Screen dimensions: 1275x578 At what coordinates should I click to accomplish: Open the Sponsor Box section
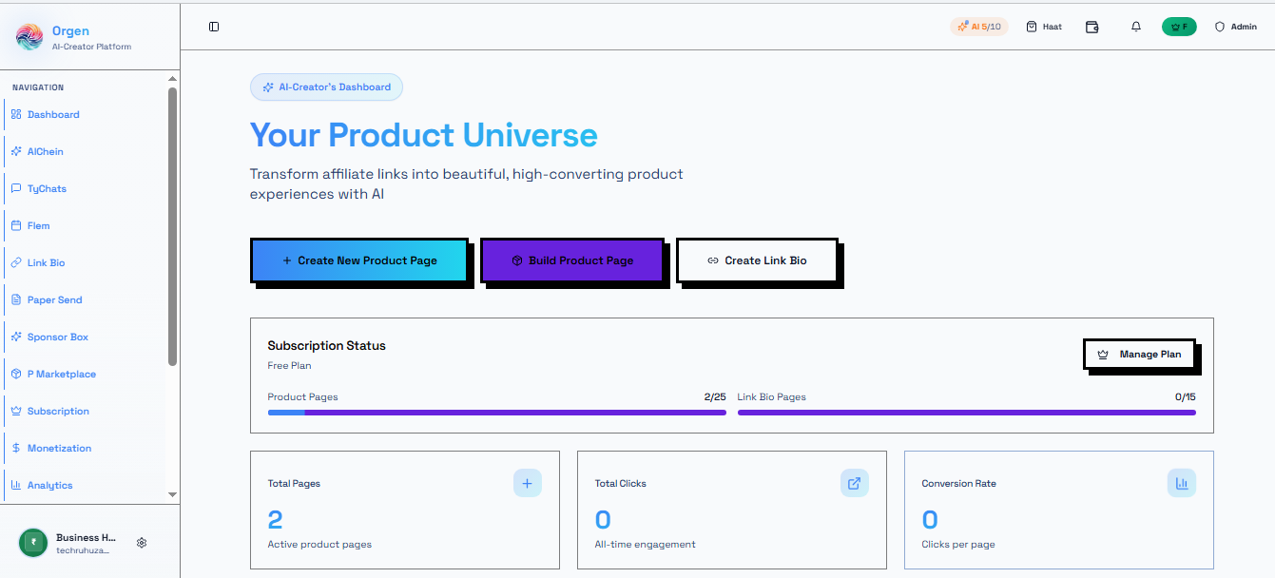coord(56,337)
